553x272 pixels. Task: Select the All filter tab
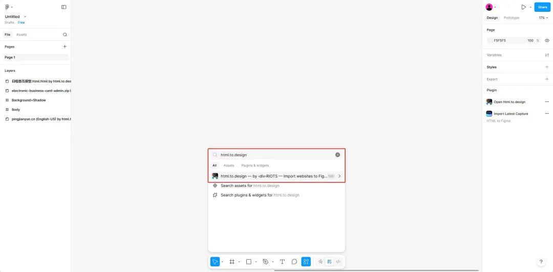215,165
